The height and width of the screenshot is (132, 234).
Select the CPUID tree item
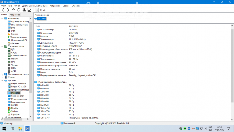coord(12,52)
